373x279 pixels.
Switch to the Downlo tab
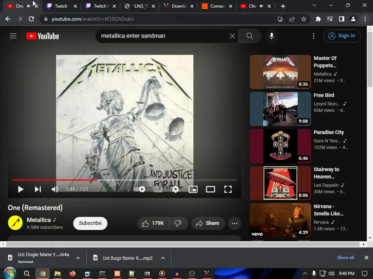coord(179,6)
